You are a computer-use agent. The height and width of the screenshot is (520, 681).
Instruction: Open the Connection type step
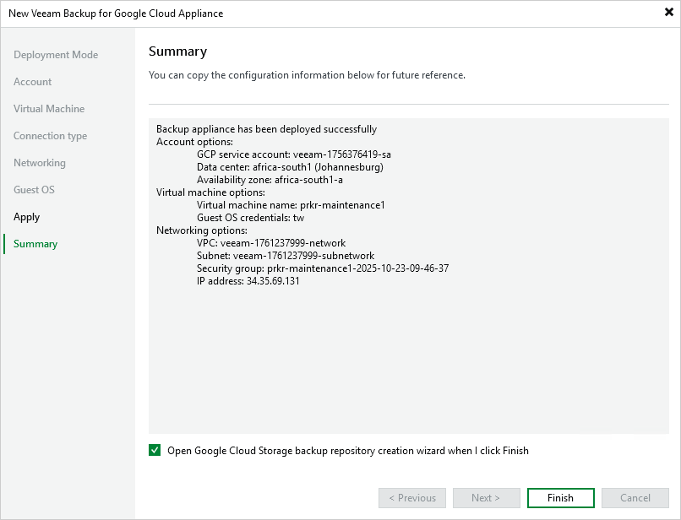51,136
